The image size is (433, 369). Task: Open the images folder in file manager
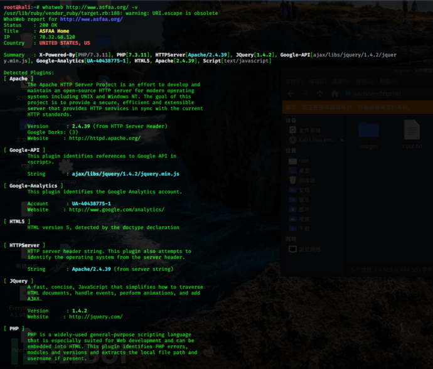tap(368, 135)
